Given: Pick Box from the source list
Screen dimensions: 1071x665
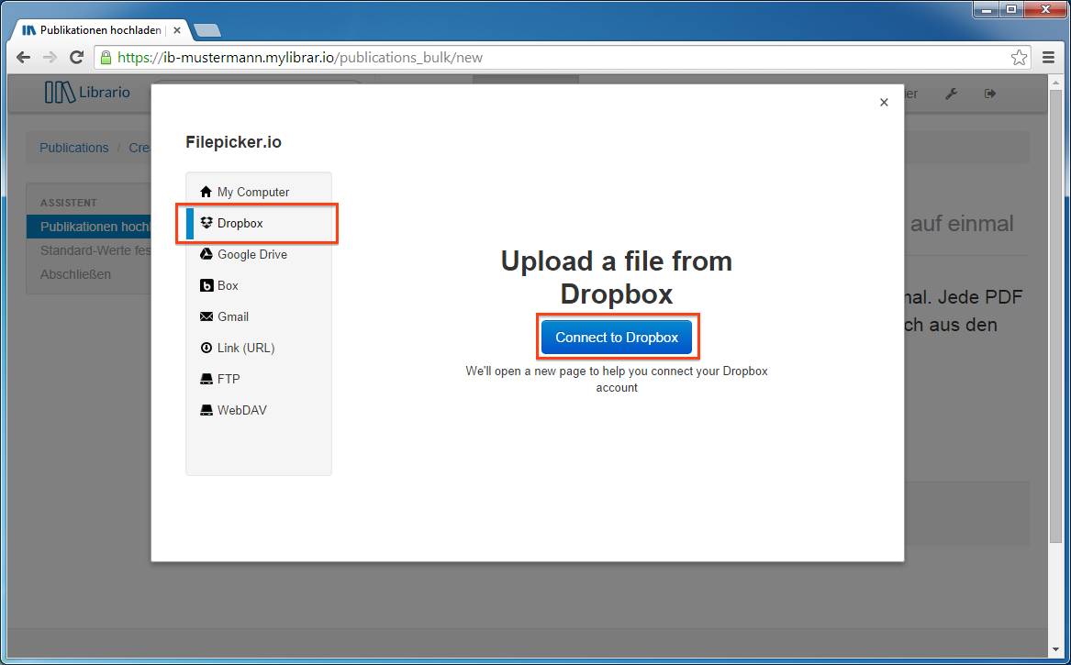Looking at the screenshot, I should (259, 285).
